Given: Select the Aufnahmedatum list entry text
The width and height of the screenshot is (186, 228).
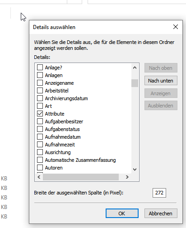Looking at the screenshot, I should (x=63, y=137).
